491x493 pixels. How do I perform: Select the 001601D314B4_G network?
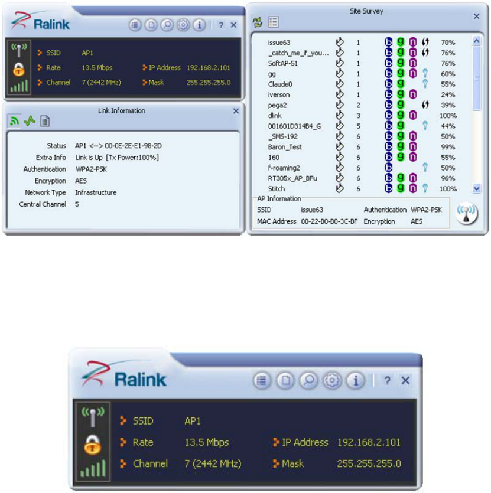tap(362, 126)
